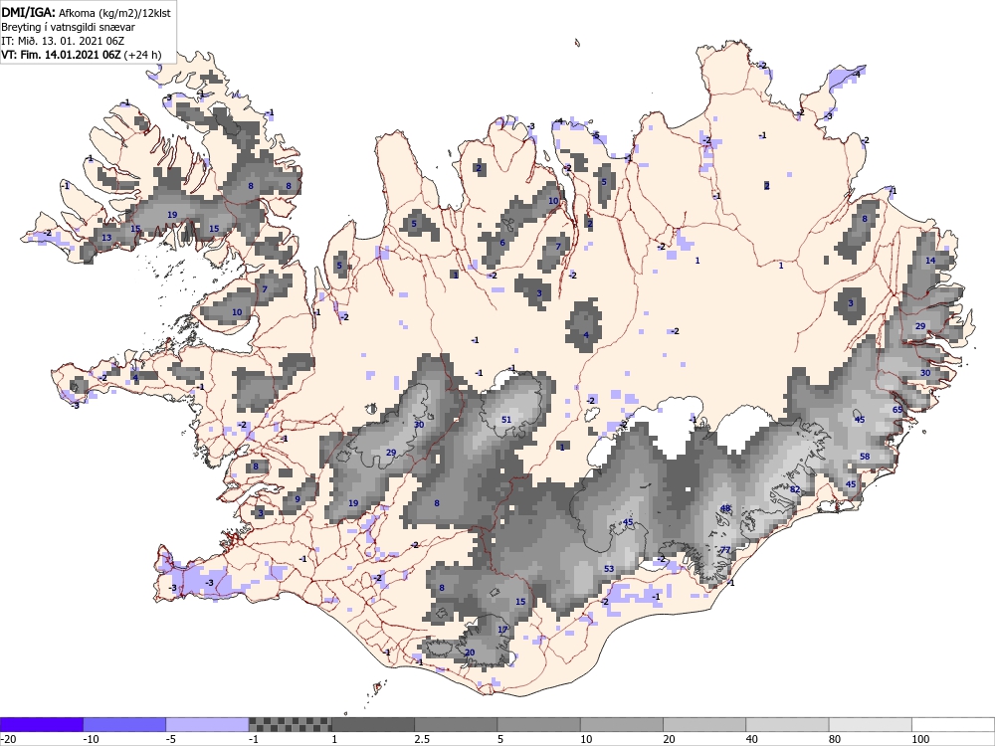This screenshot has width=995, height=746.
Task: Click the legend label "80"
Action: pos(835,739)
